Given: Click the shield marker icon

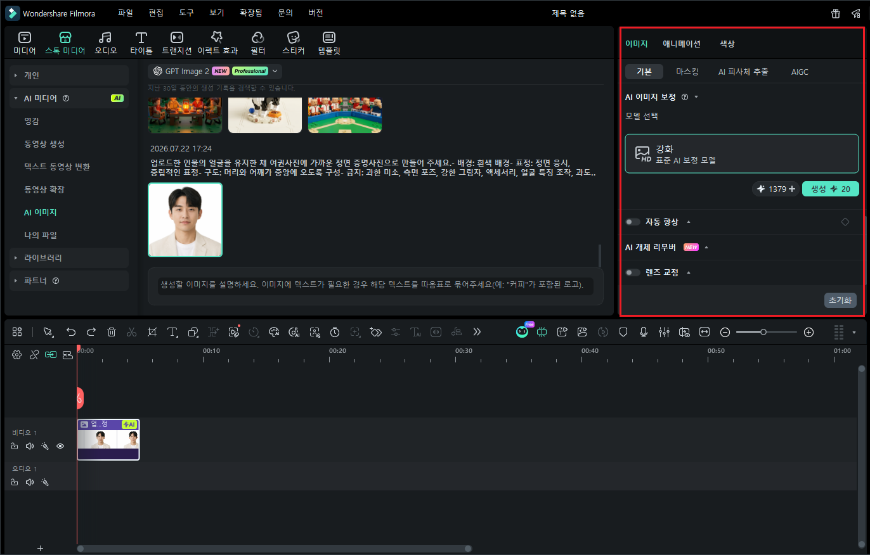Looking at the screenshot, I should click(623, 331).
